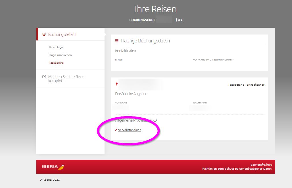Open Machen Sie Ihre Reise komplett
Viewport: 292px width, 188px height.
(66, 79)
